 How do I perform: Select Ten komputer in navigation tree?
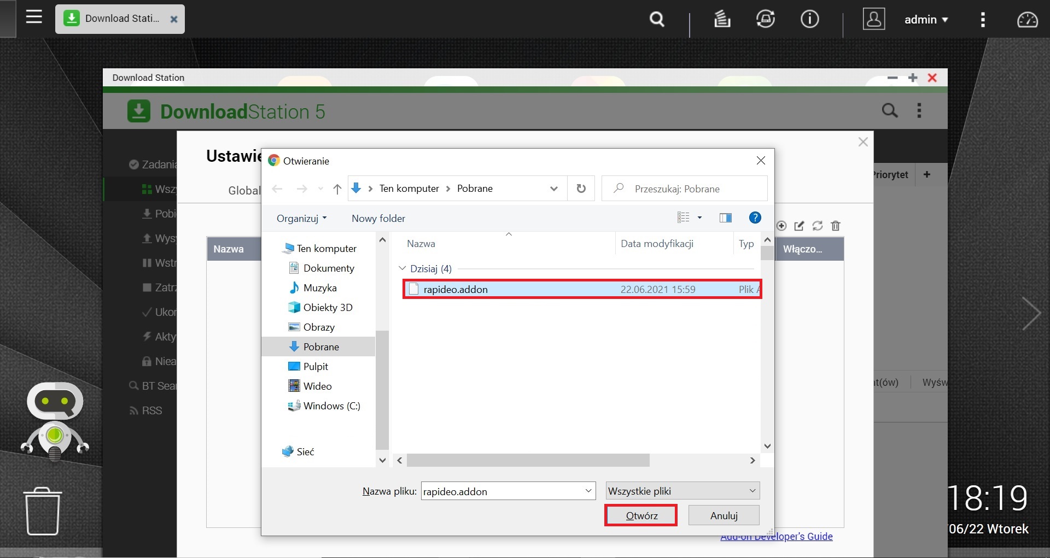point(319,249)
